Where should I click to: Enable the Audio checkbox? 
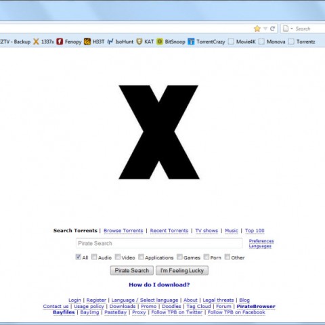point(94,257)
